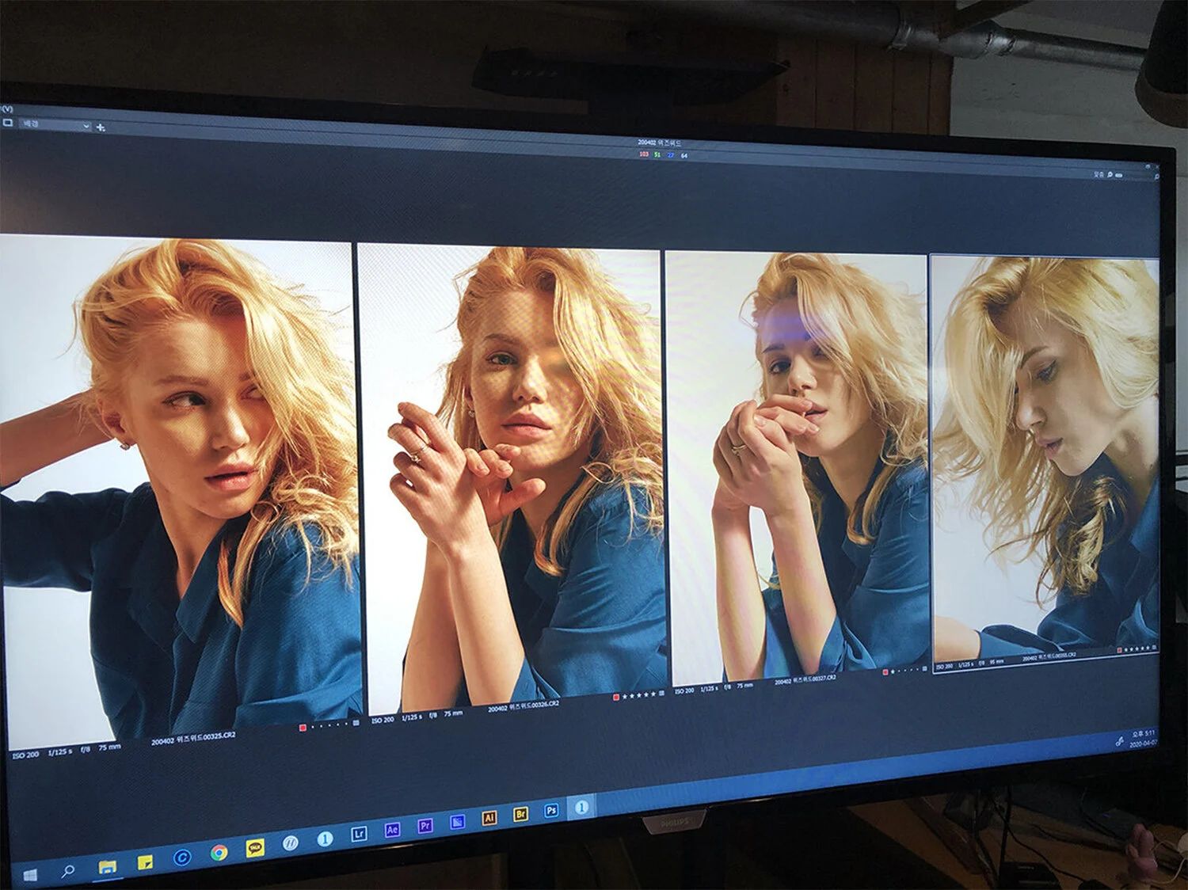1188x890 pixels.
Task: Click adjustments icon after 00326.CR2 rating
Action: [x=662, y=694]
